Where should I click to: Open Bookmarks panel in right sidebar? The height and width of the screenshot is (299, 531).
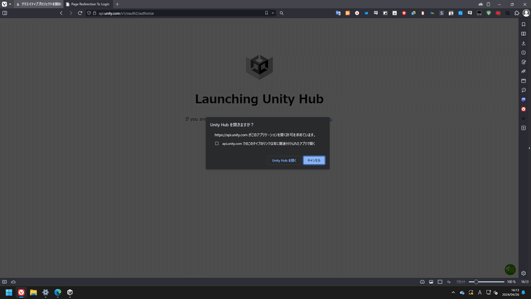(524, 25)
